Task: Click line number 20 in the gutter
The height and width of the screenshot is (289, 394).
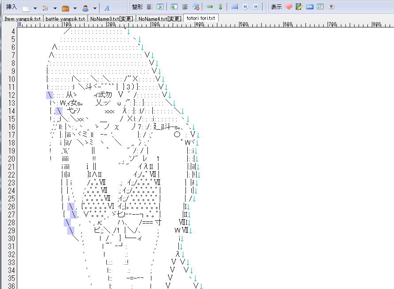Action: [x=12, y=159]
